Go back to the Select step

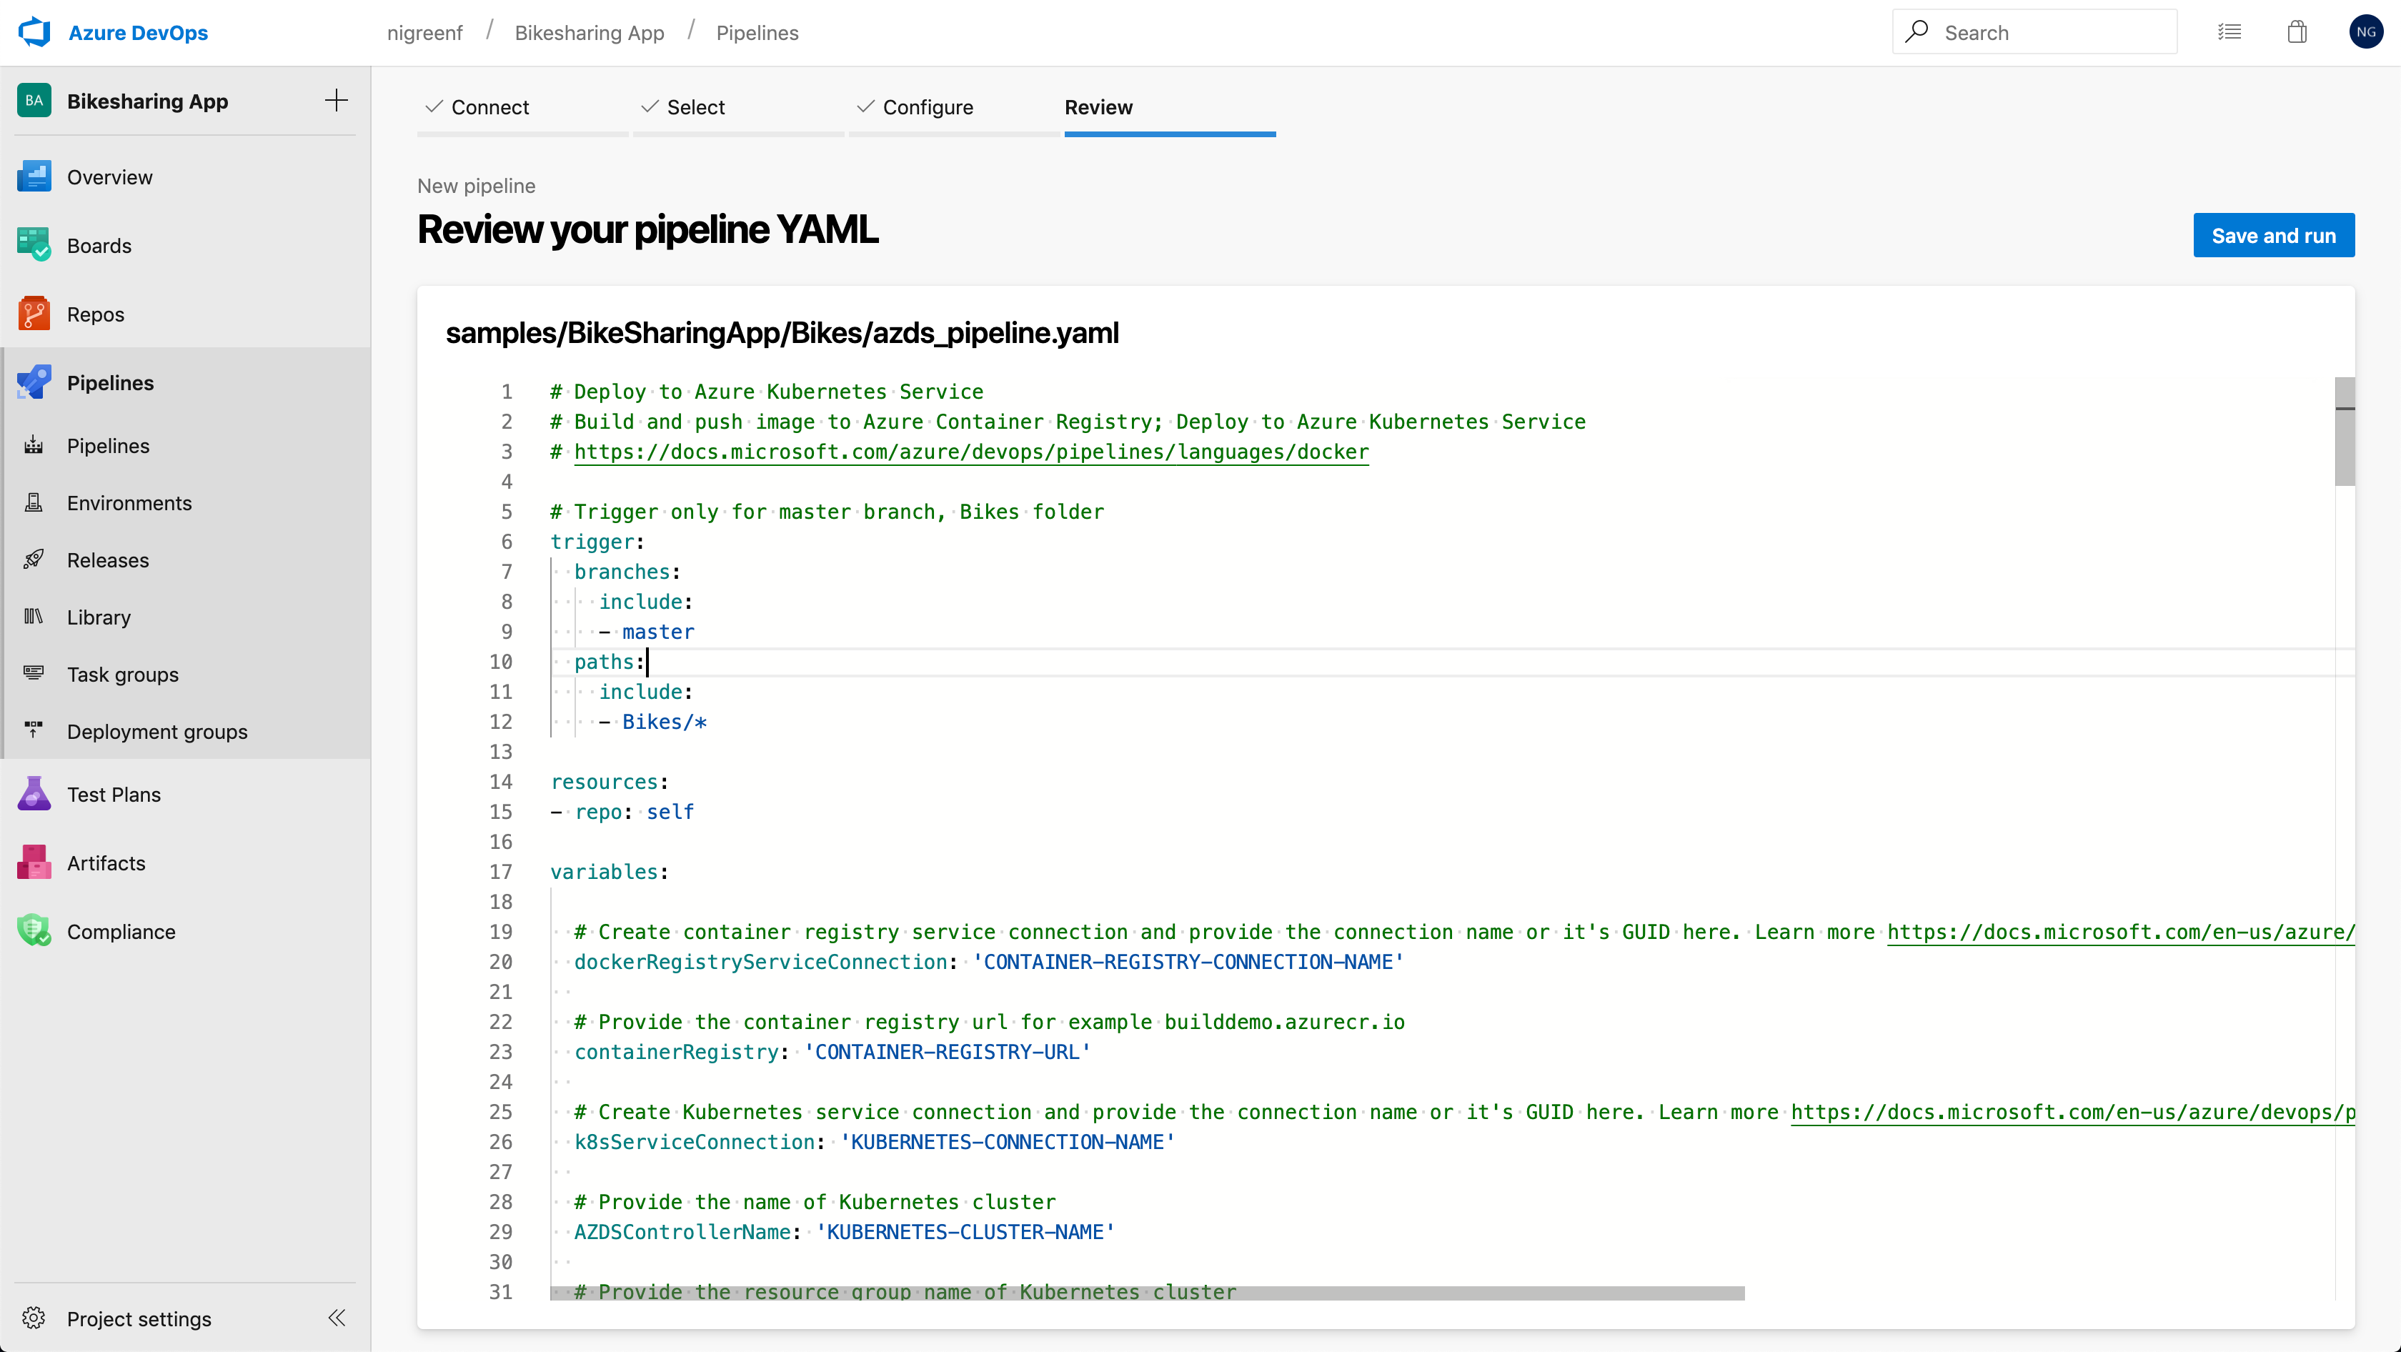click(695, 107)
